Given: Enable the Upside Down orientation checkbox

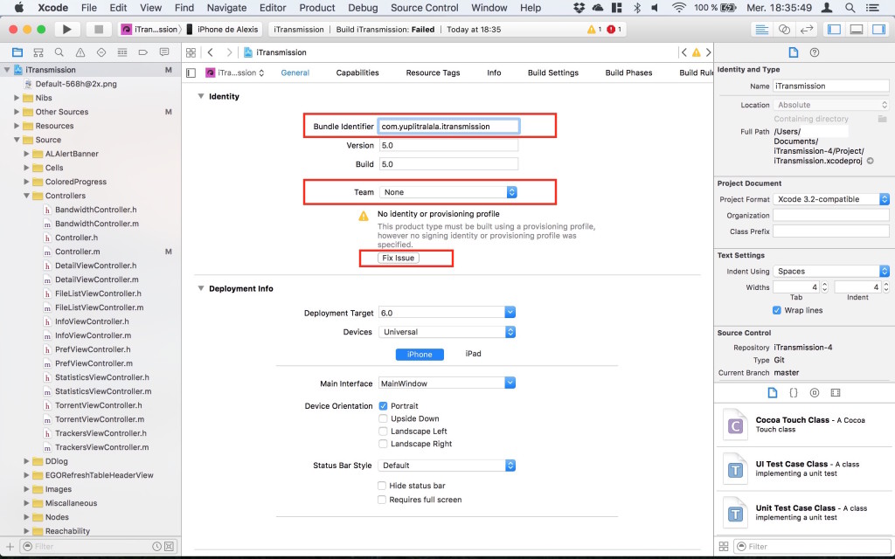Looking at the screenshot, I should click(383, 418).
